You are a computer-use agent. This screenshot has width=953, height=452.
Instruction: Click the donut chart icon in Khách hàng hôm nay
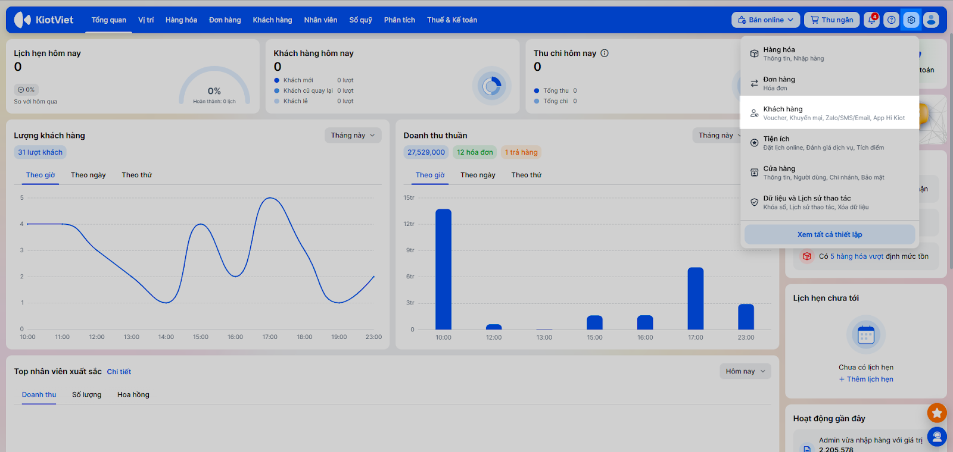(491, 86)
